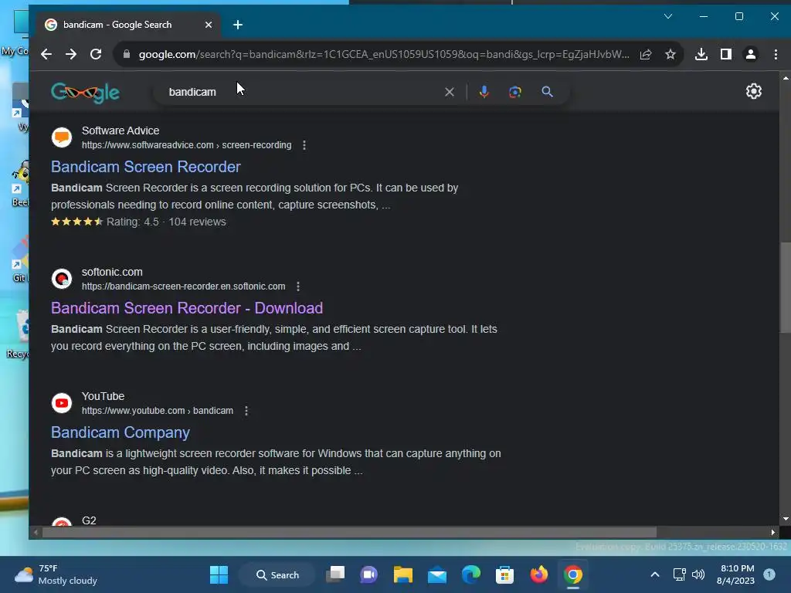
Task: Toggle Chrome side panel
Action: 726,55
